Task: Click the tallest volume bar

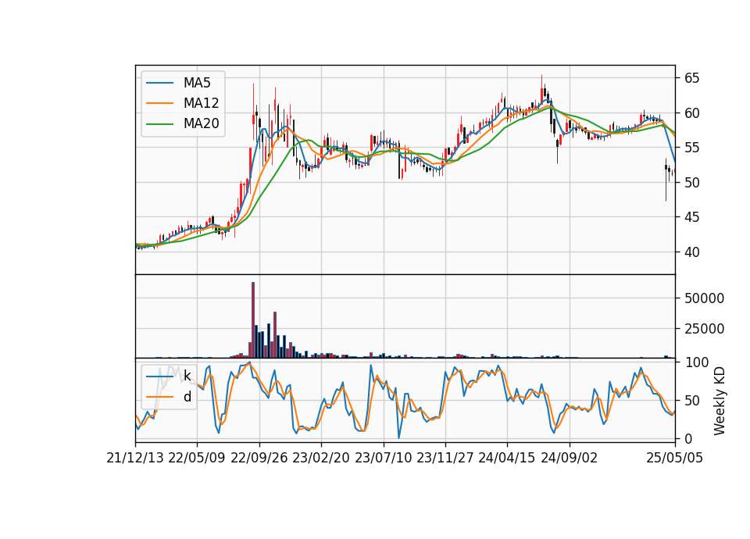Action: tap(253, 320)
